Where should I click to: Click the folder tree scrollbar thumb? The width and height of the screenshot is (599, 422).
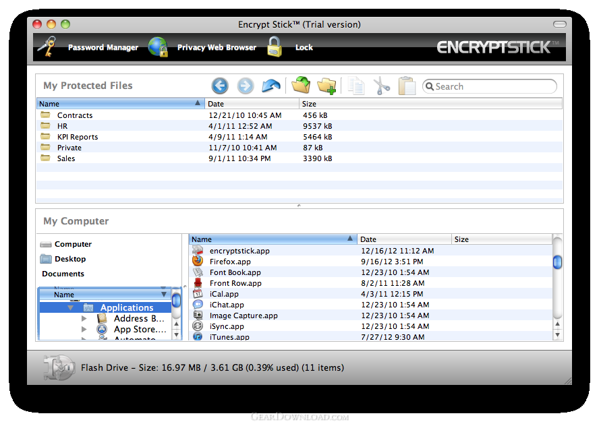pos(176,300)
